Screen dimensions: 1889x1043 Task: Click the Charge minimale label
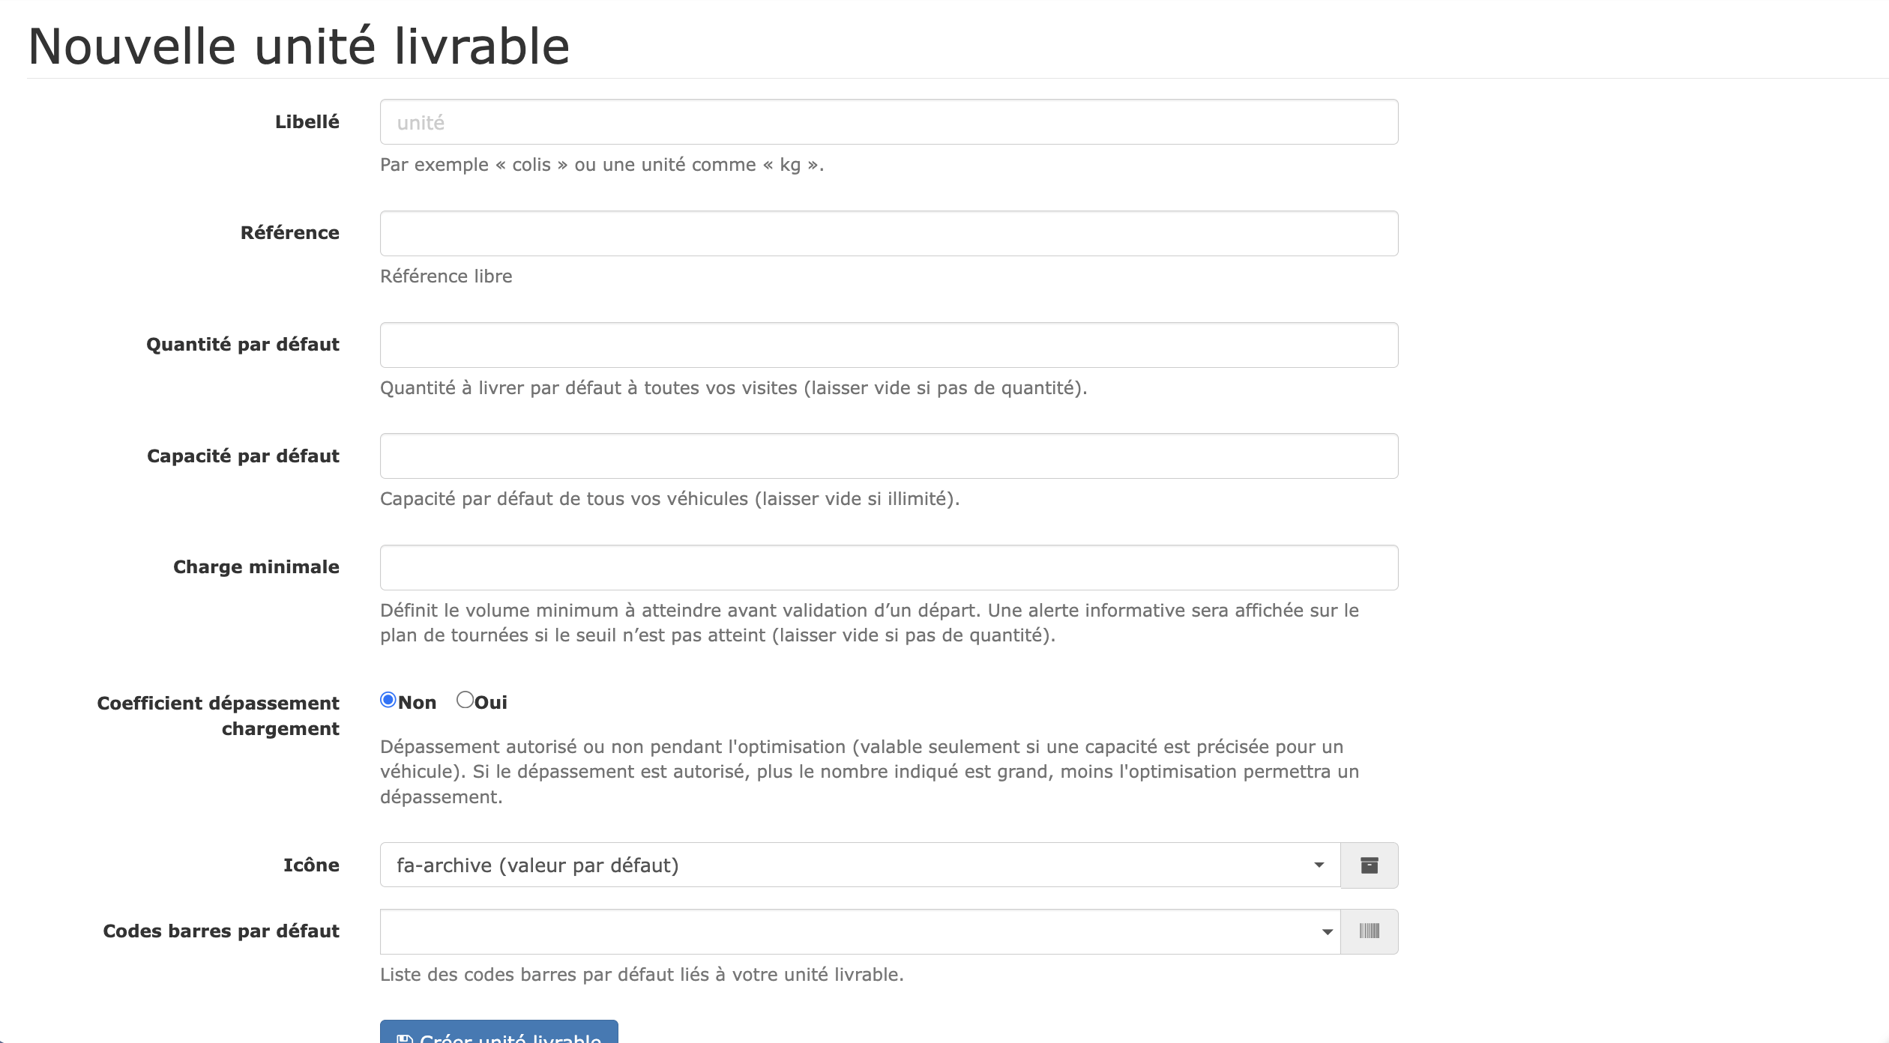(x=256, y=567)
